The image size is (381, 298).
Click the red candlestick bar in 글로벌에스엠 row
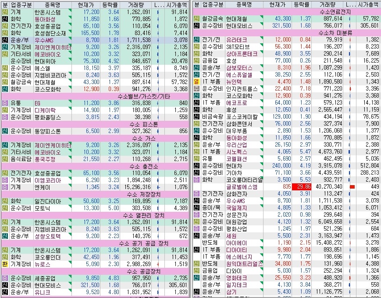tap(352, 187)
